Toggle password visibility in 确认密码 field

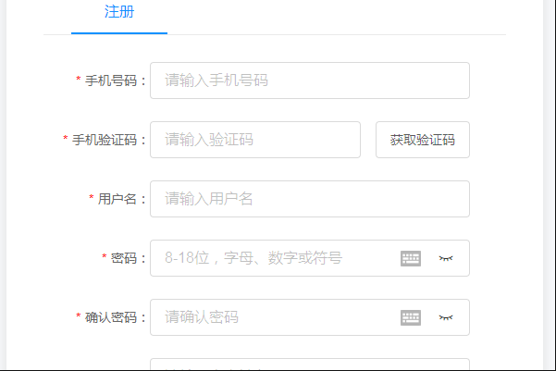click(446, 317)
